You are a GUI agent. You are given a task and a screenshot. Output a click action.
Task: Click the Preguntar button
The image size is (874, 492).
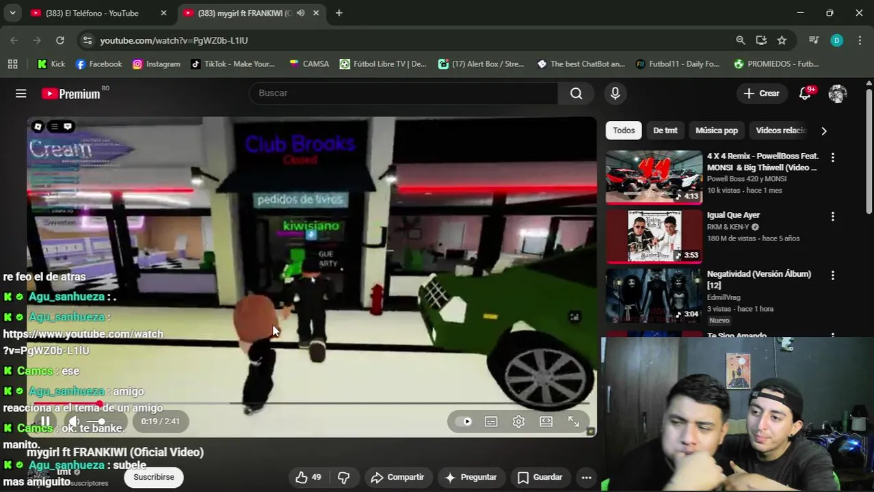[471, 477]
